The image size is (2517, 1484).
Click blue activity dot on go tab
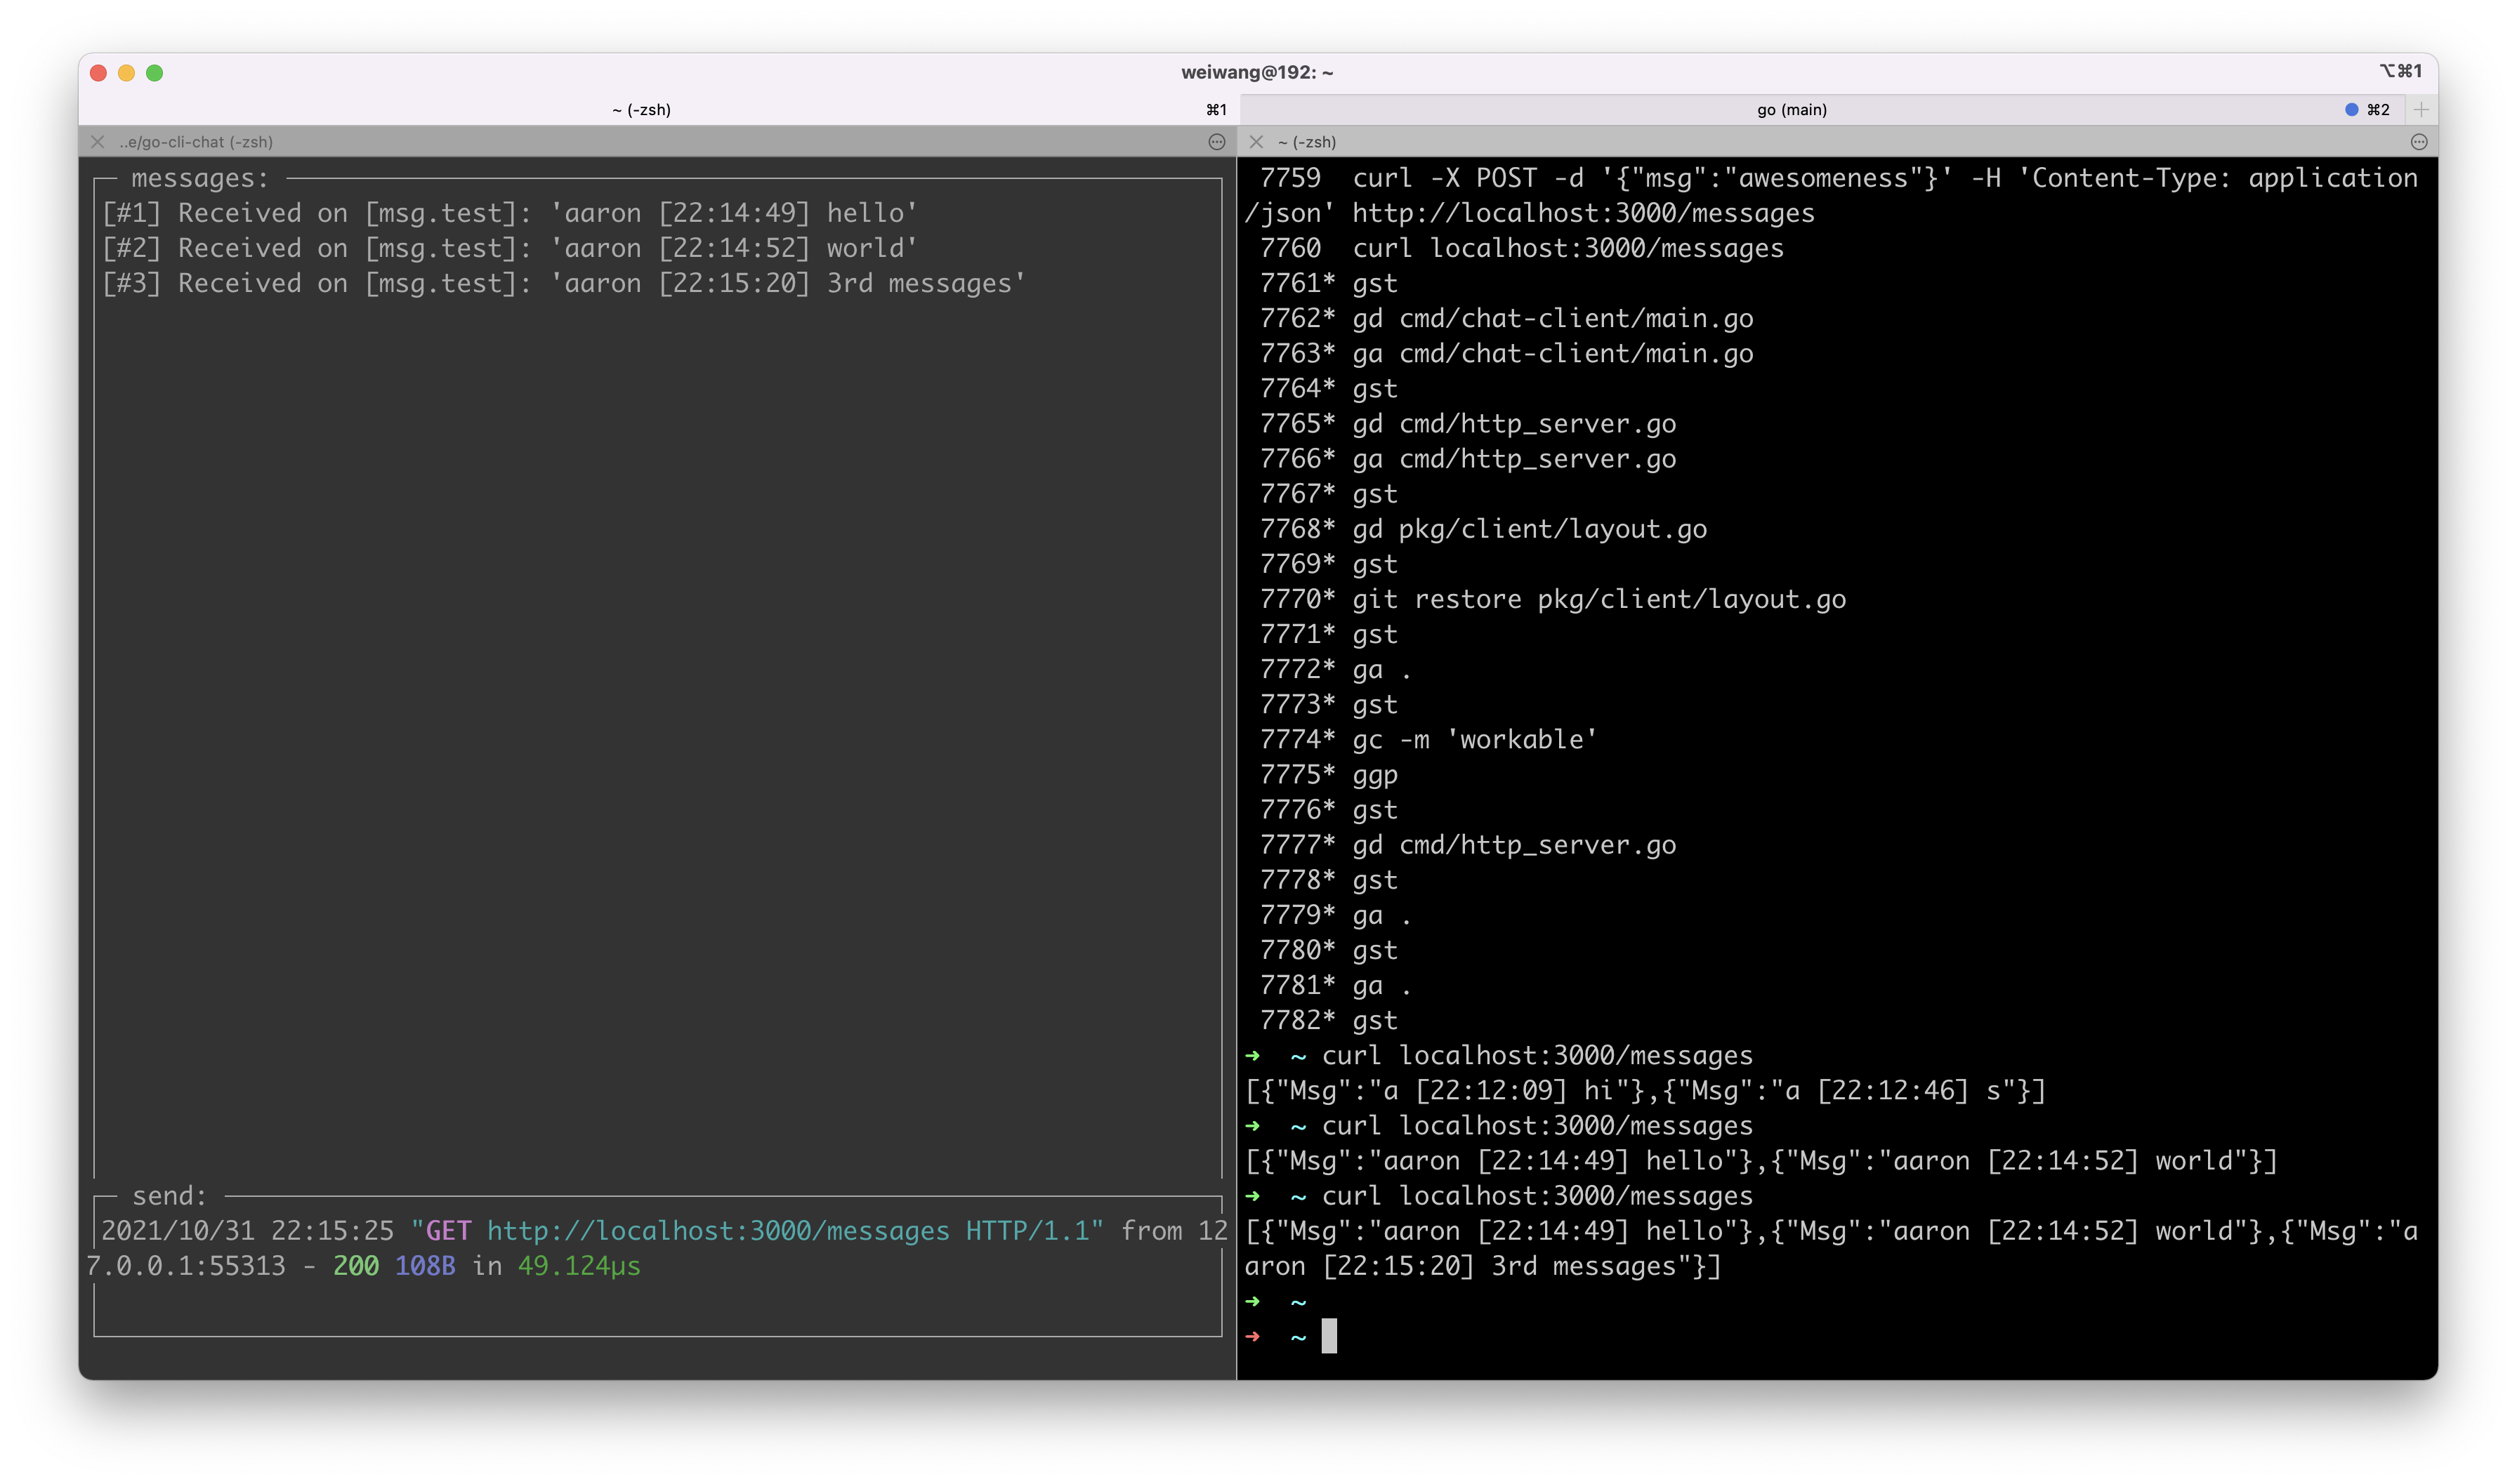tap(2352, 110)
